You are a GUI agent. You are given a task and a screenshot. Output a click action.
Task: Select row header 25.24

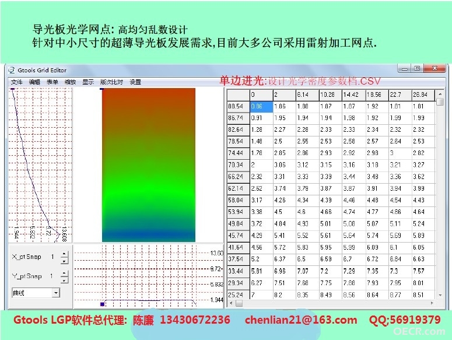tap(238, 295)
